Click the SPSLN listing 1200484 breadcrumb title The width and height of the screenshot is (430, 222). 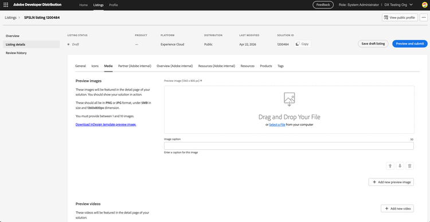pyautogui.click(x=42, y=18)
